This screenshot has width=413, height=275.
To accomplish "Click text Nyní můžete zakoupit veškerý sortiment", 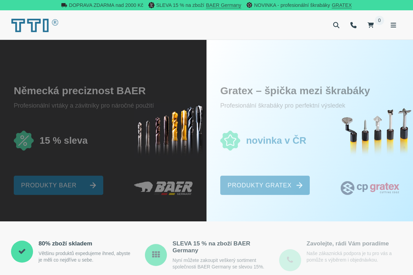I will 218,263.
